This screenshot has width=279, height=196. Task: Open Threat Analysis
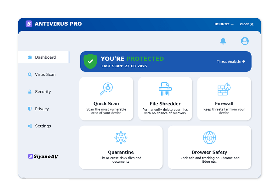[231, 62]
